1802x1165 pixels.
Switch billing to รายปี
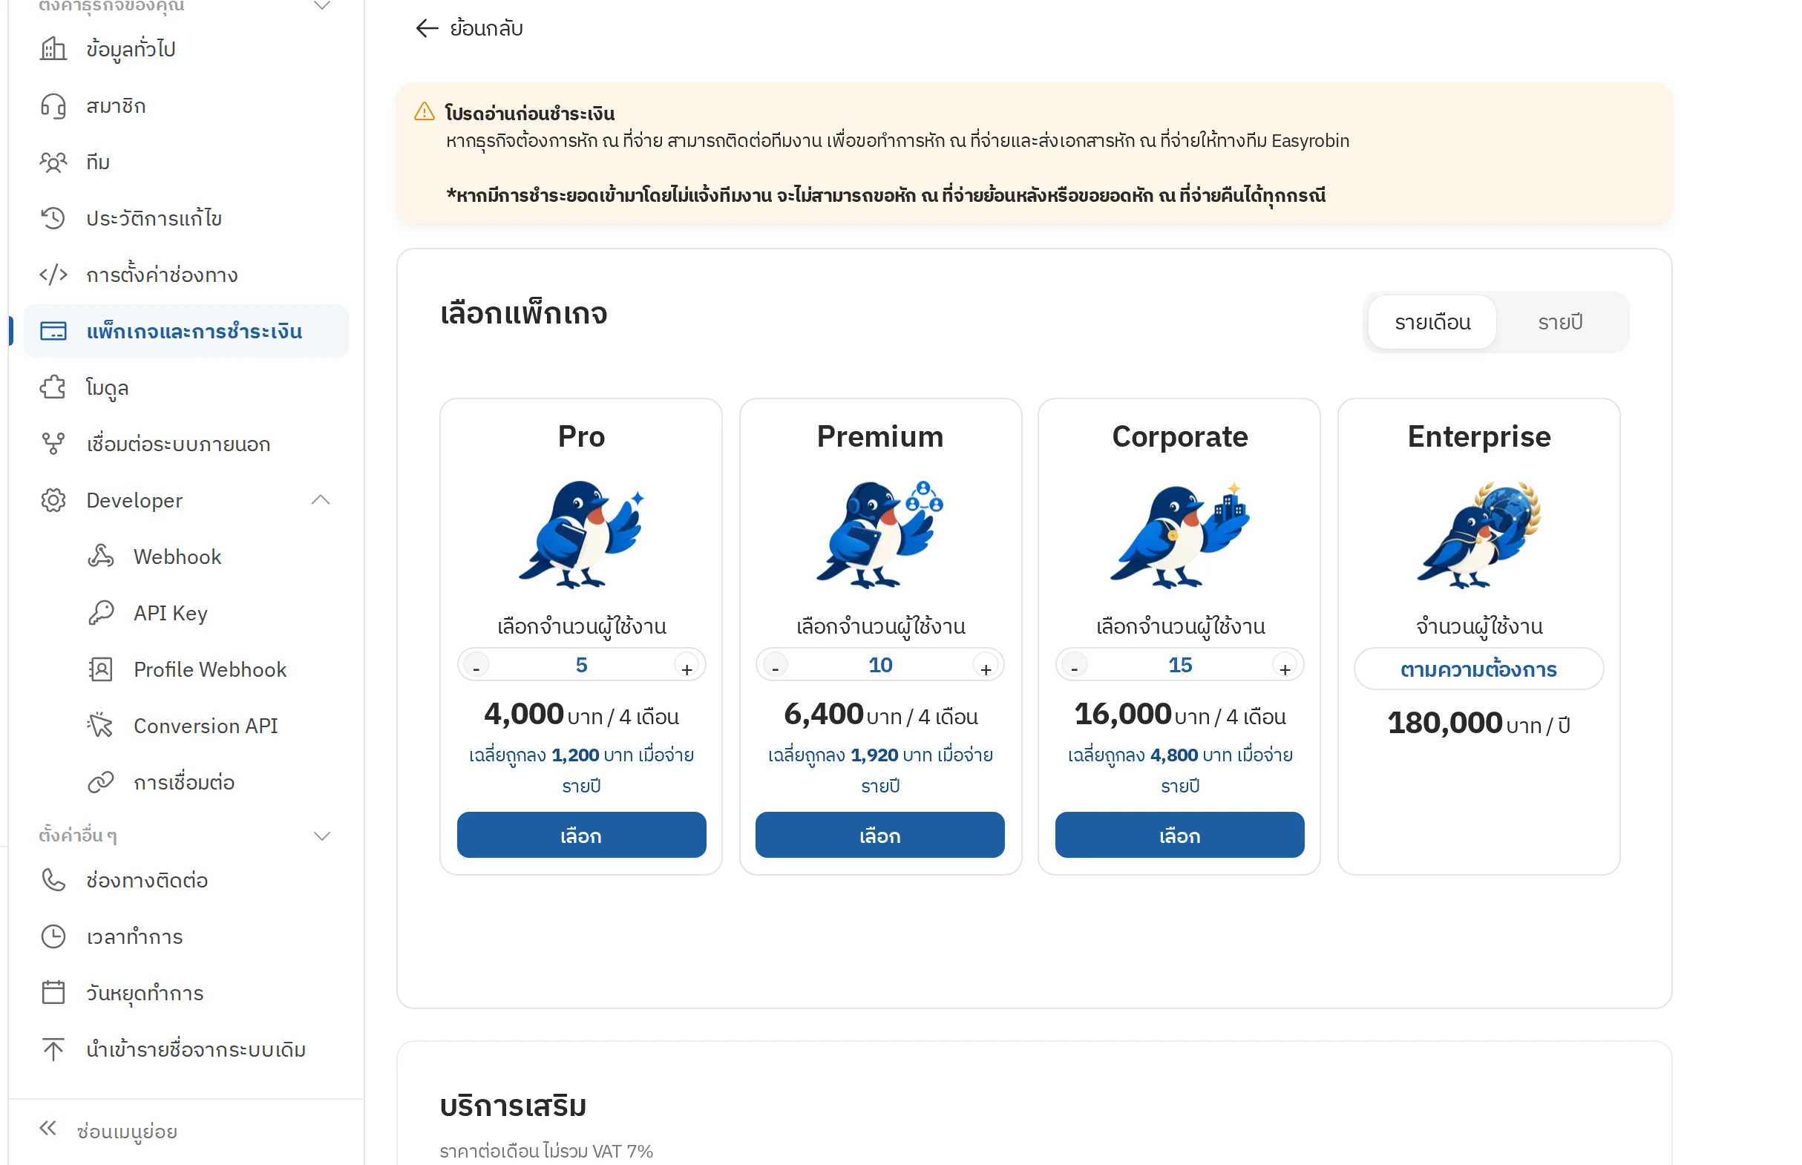tap(1559, 322)
